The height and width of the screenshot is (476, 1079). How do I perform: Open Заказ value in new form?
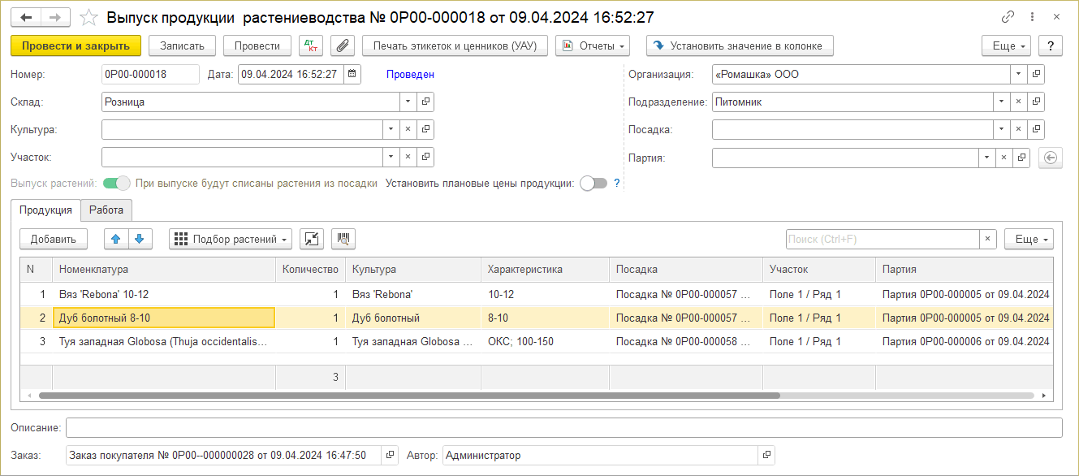(391, 455)
